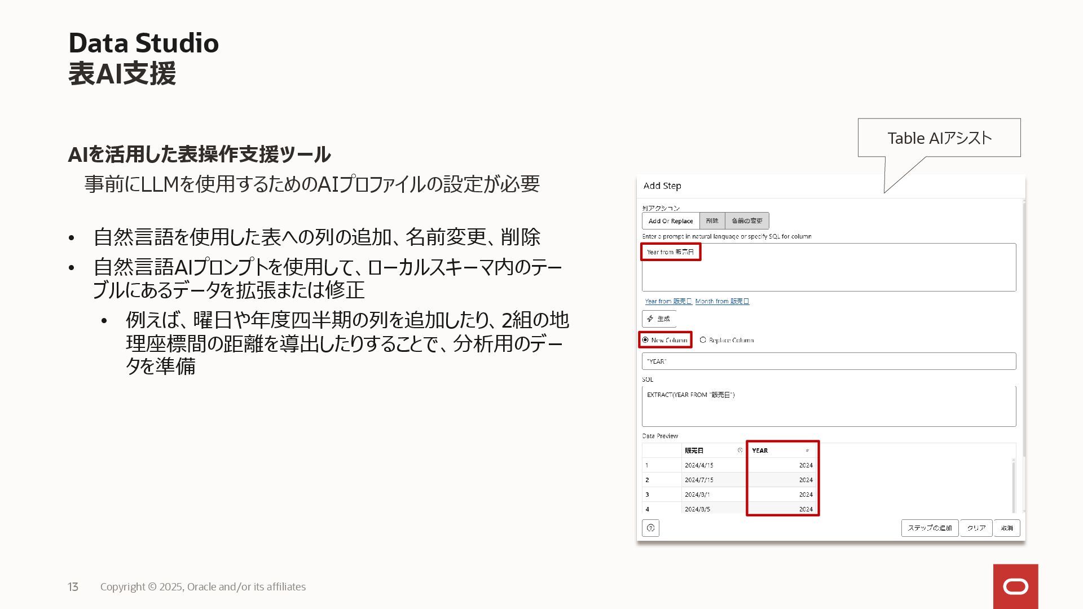1083x609 pixels.
Task: Select the Replace Column radio button
Action: coord(703,340)
